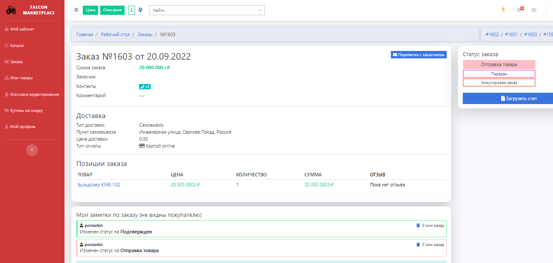Toggle the 'Цена' search filter
The height and width of the screenshot is (263, 553).
(x=90, y=10)
